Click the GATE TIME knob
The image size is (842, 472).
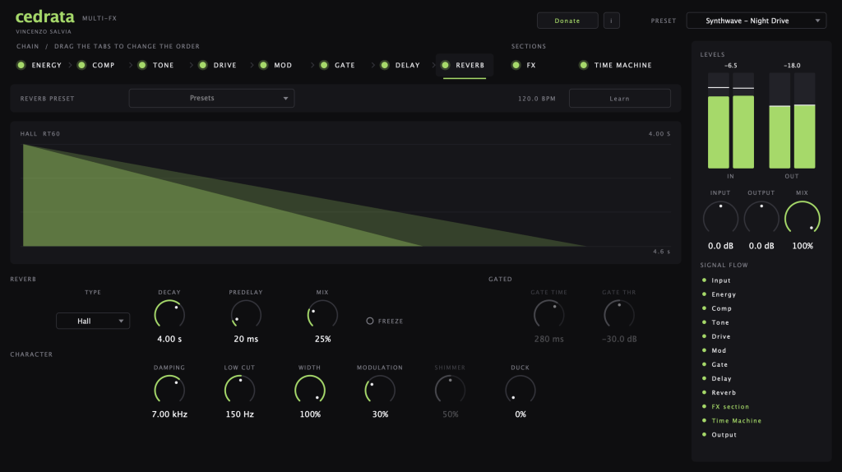click(x=548, y=315)
